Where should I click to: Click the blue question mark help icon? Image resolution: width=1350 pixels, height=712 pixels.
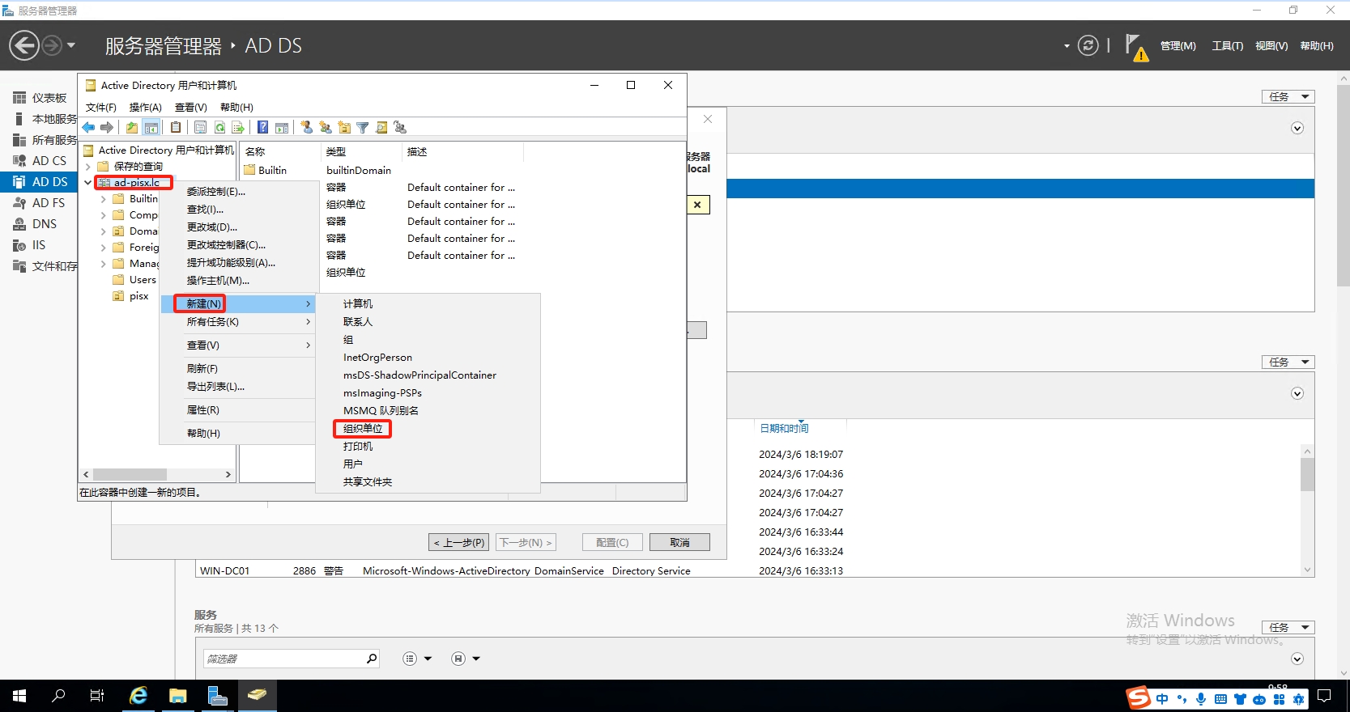263,127
